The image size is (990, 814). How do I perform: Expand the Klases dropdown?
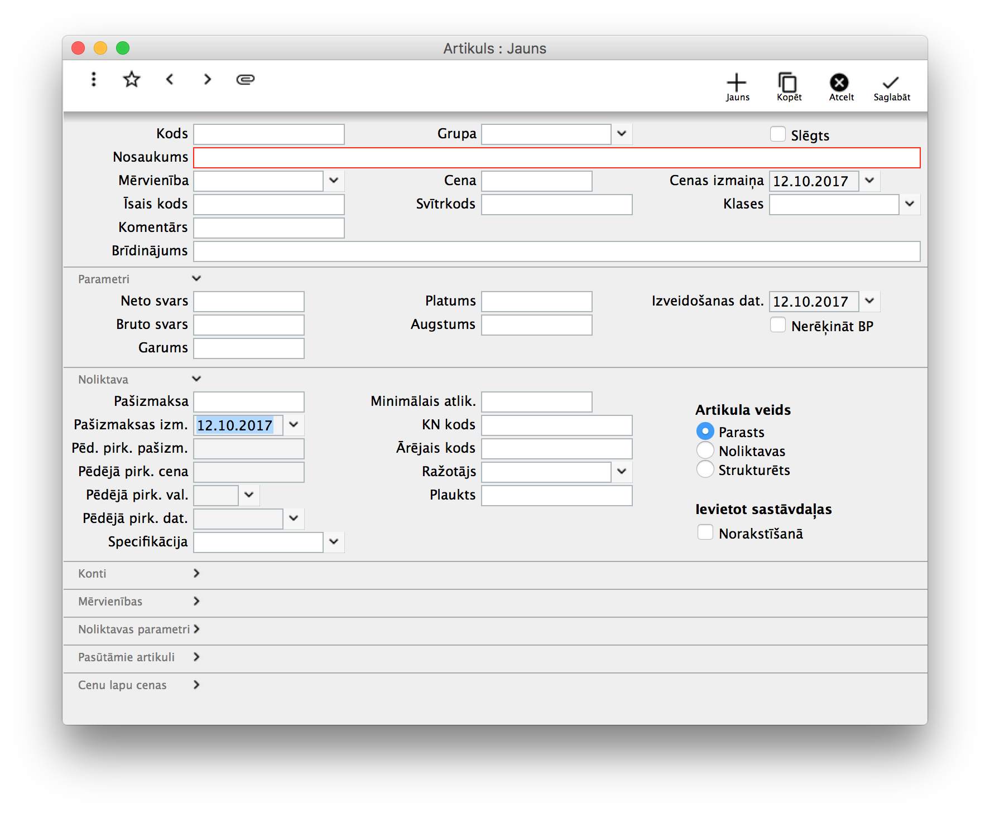[910, 205]
